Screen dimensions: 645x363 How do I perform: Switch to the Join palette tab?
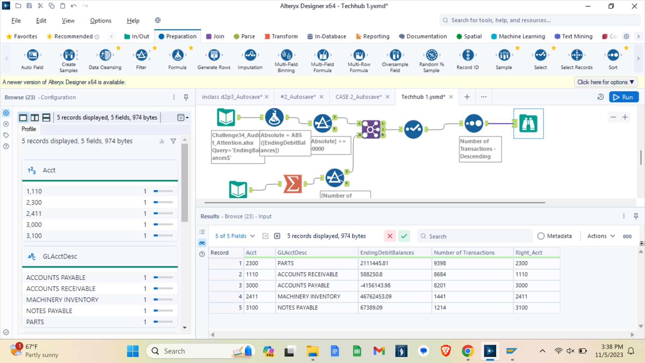[215, 36]
